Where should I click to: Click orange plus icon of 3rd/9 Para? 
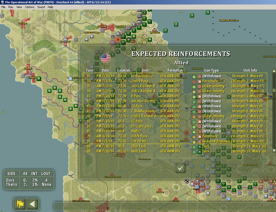click(x=194, y=137)
